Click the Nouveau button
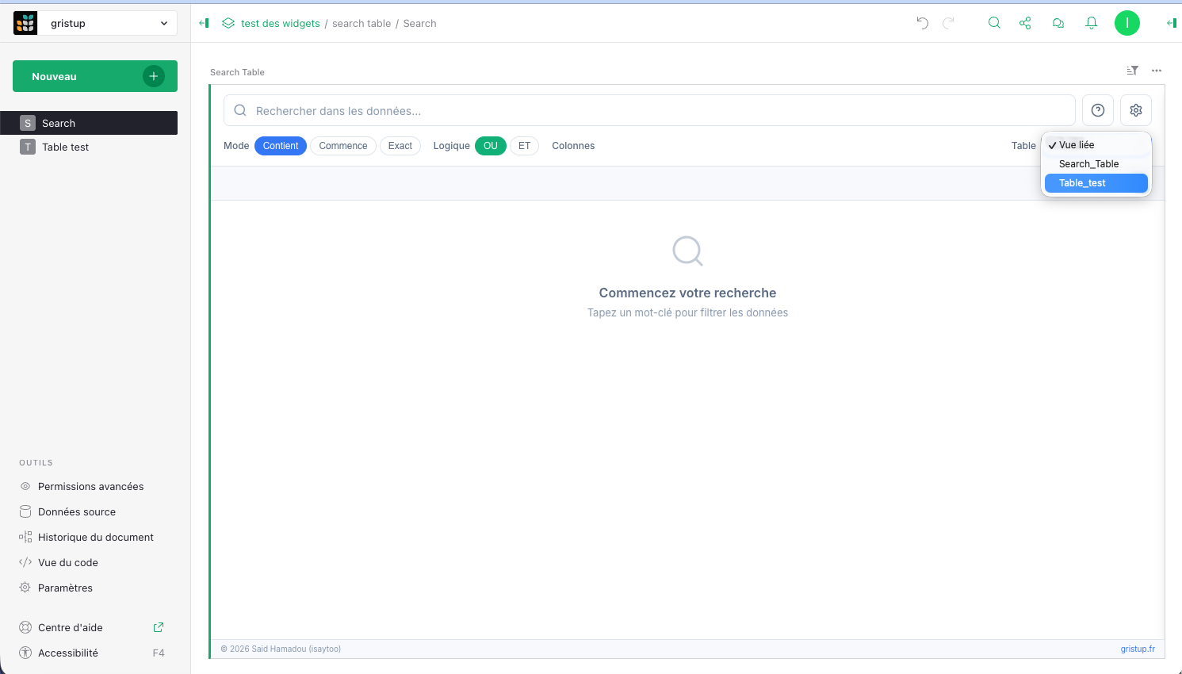Image resolution: width=1182 pixels, height=674 pixels. (94, 76)
